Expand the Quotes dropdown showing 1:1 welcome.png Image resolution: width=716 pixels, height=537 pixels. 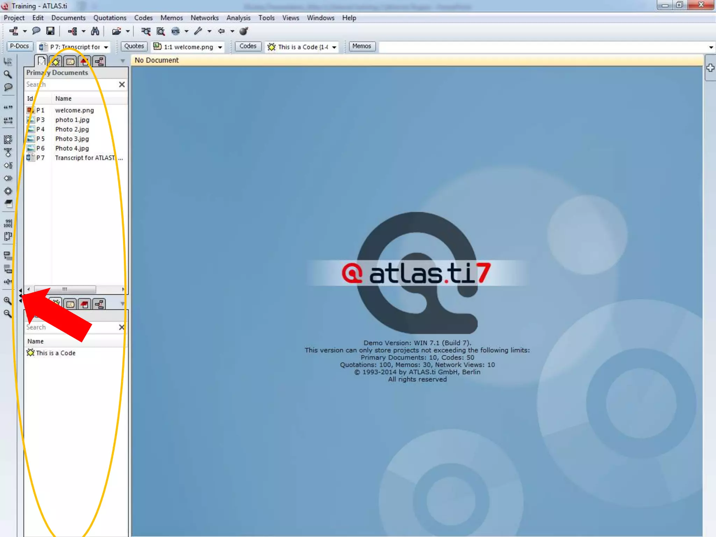[x=220, y=47]
